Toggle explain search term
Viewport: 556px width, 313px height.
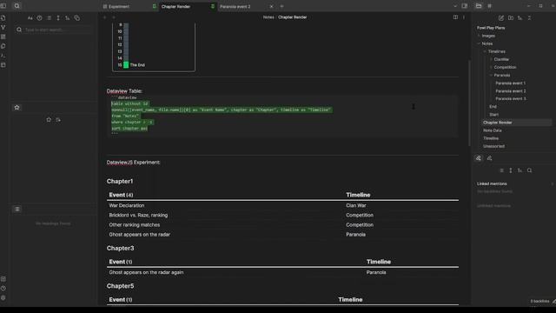pyautogui.click(x=39, y=18)
